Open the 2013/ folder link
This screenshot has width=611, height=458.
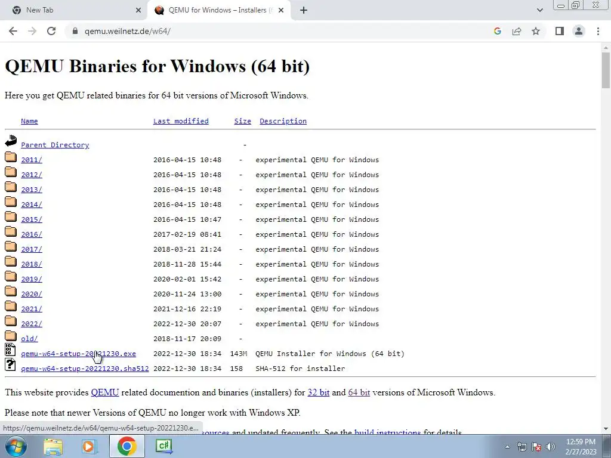[x=31, y=190]
